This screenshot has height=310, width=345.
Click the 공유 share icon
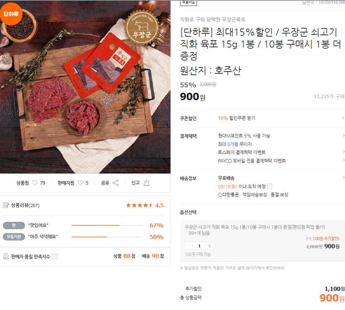point(116,183)
